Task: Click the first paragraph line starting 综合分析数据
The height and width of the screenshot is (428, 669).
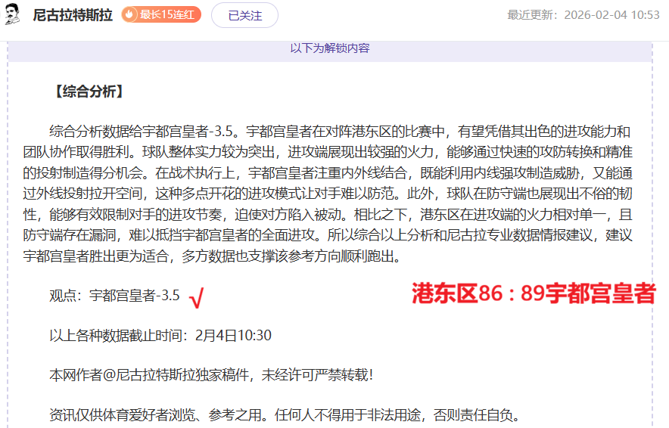Action: point(339,131)
